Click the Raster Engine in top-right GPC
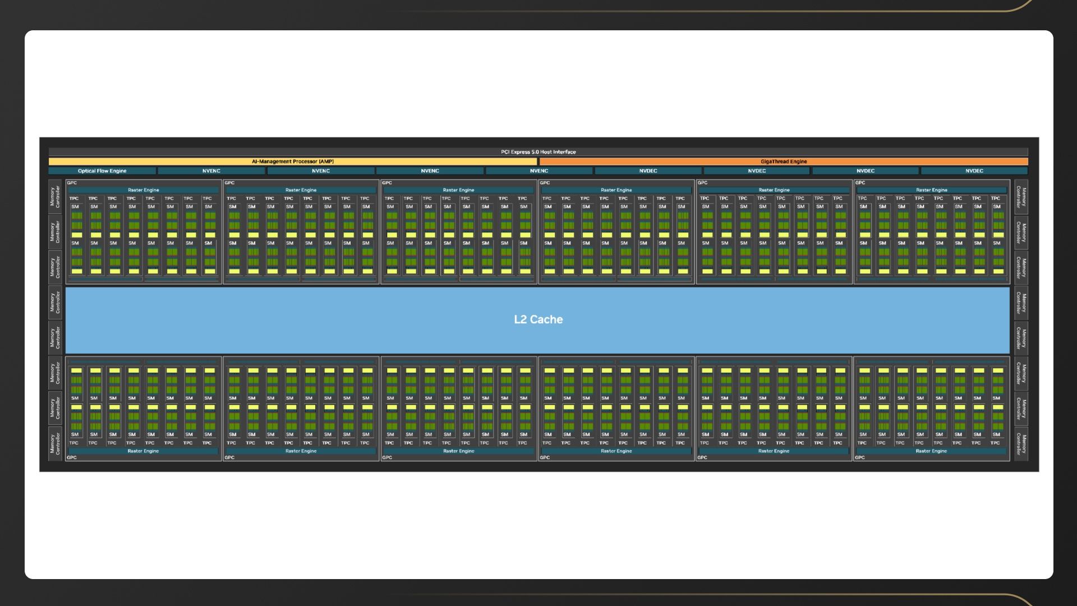The width and height of the screenshot is (1077, 606). 932,190
